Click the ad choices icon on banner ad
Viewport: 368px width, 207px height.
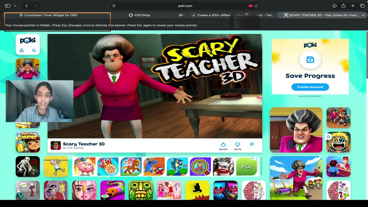tap(253, 158)
